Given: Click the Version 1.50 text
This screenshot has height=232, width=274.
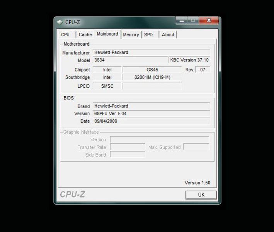Looking at the screenshot, I should (197, 183).
